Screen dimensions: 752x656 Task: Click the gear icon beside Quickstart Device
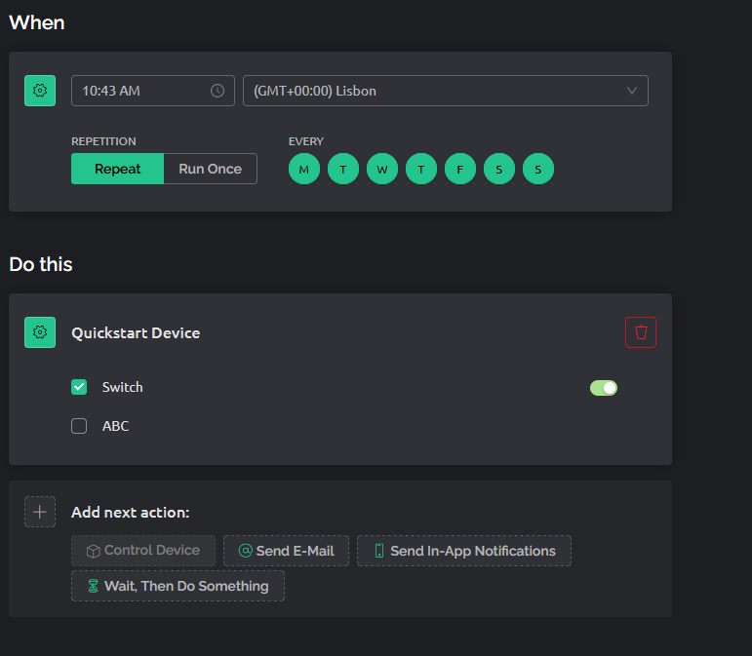(40, 332)
